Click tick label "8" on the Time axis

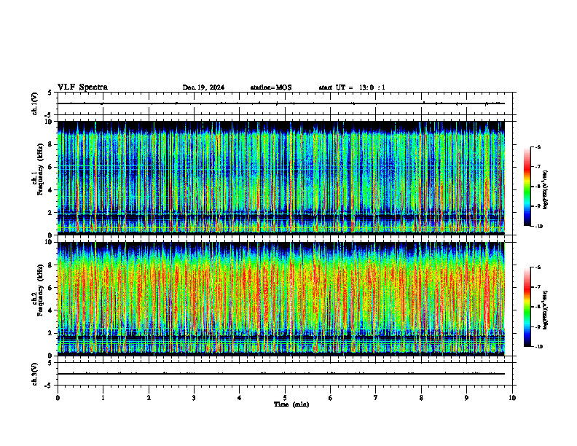click(421, 398)
